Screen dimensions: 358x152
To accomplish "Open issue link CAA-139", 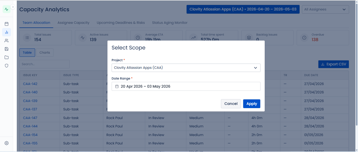I will coord(30,101).
